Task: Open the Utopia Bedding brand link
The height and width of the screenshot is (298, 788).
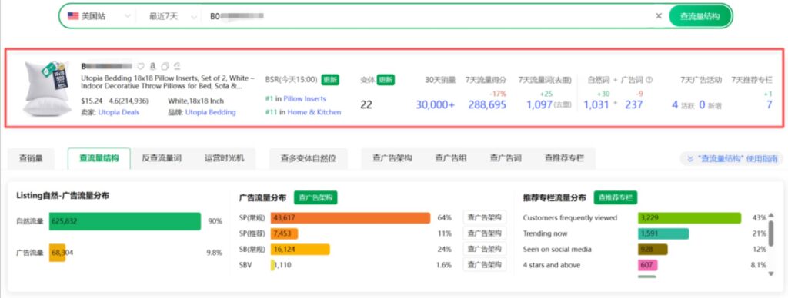Action: [210, 112]
